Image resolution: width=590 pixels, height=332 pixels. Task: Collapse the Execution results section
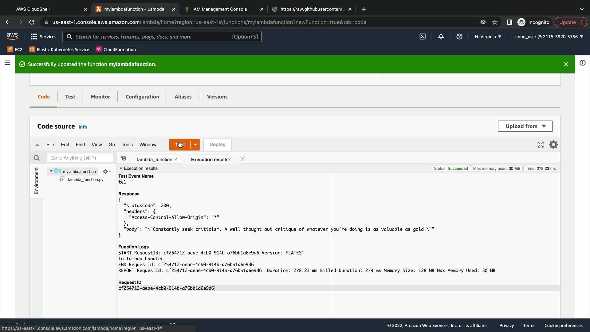tap(121, 168)
